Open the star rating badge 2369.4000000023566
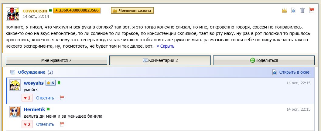The image size is (321, 131). [x=77, y=10]
